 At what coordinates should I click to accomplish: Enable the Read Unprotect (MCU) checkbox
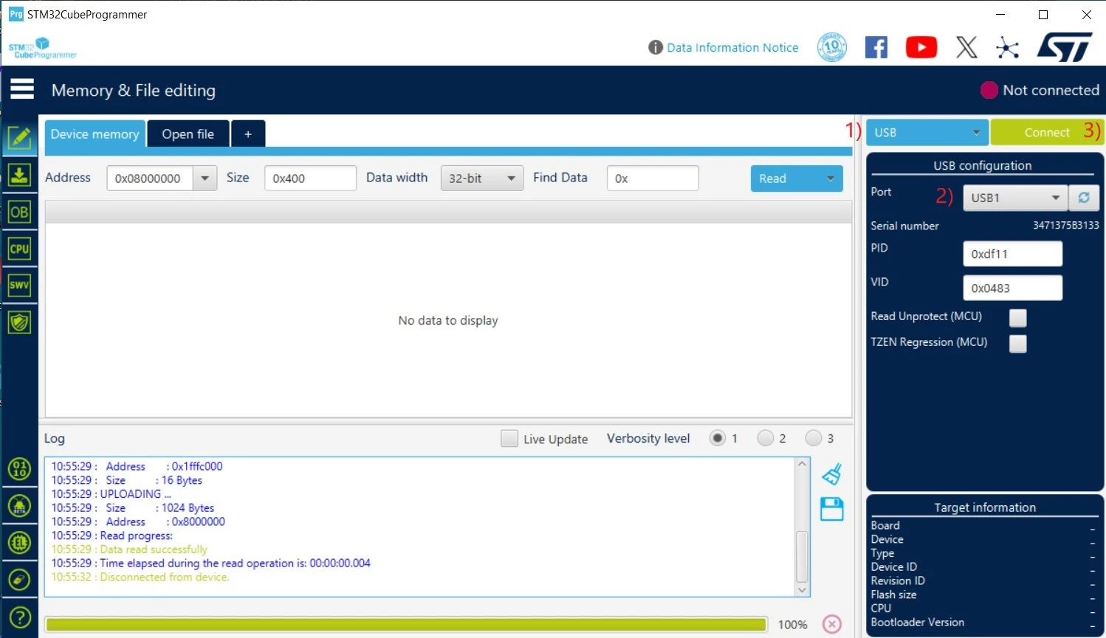[x=1017, y=317]
